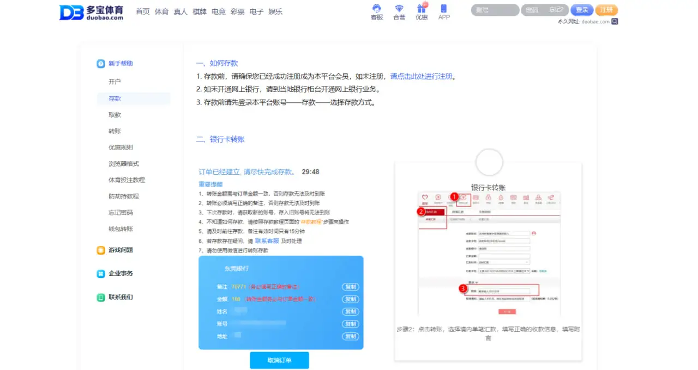
Task: Click the 联系我们 green sidebar icon
Action: click(x=101, y=298)
